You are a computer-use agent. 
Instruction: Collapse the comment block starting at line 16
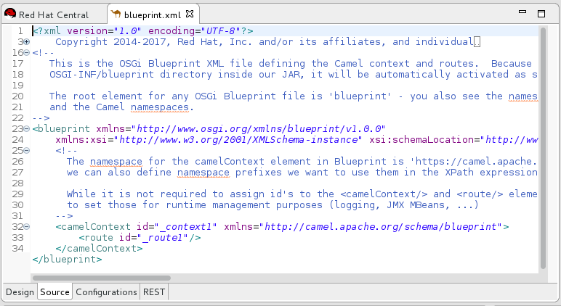[x=27, y=53]
